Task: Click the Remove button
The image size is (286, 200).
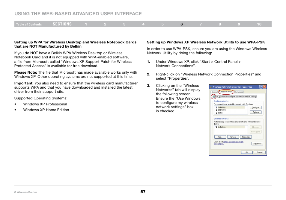Action: click(x=233, y=137)
